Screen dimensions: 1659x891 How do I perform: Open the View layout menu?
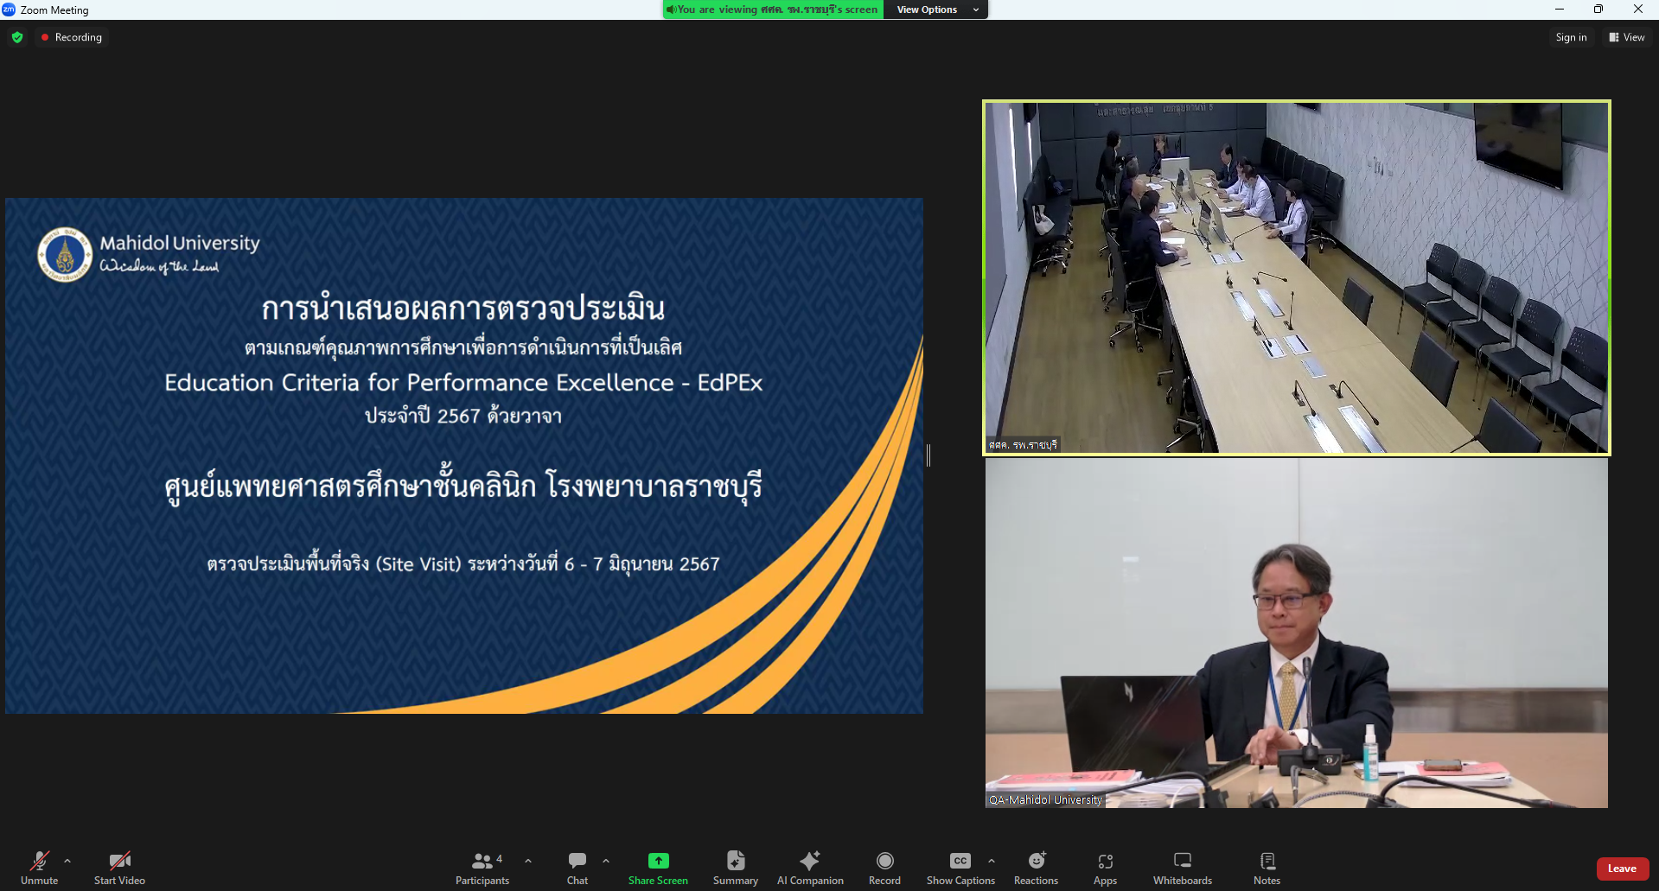tap(1626, 37)
